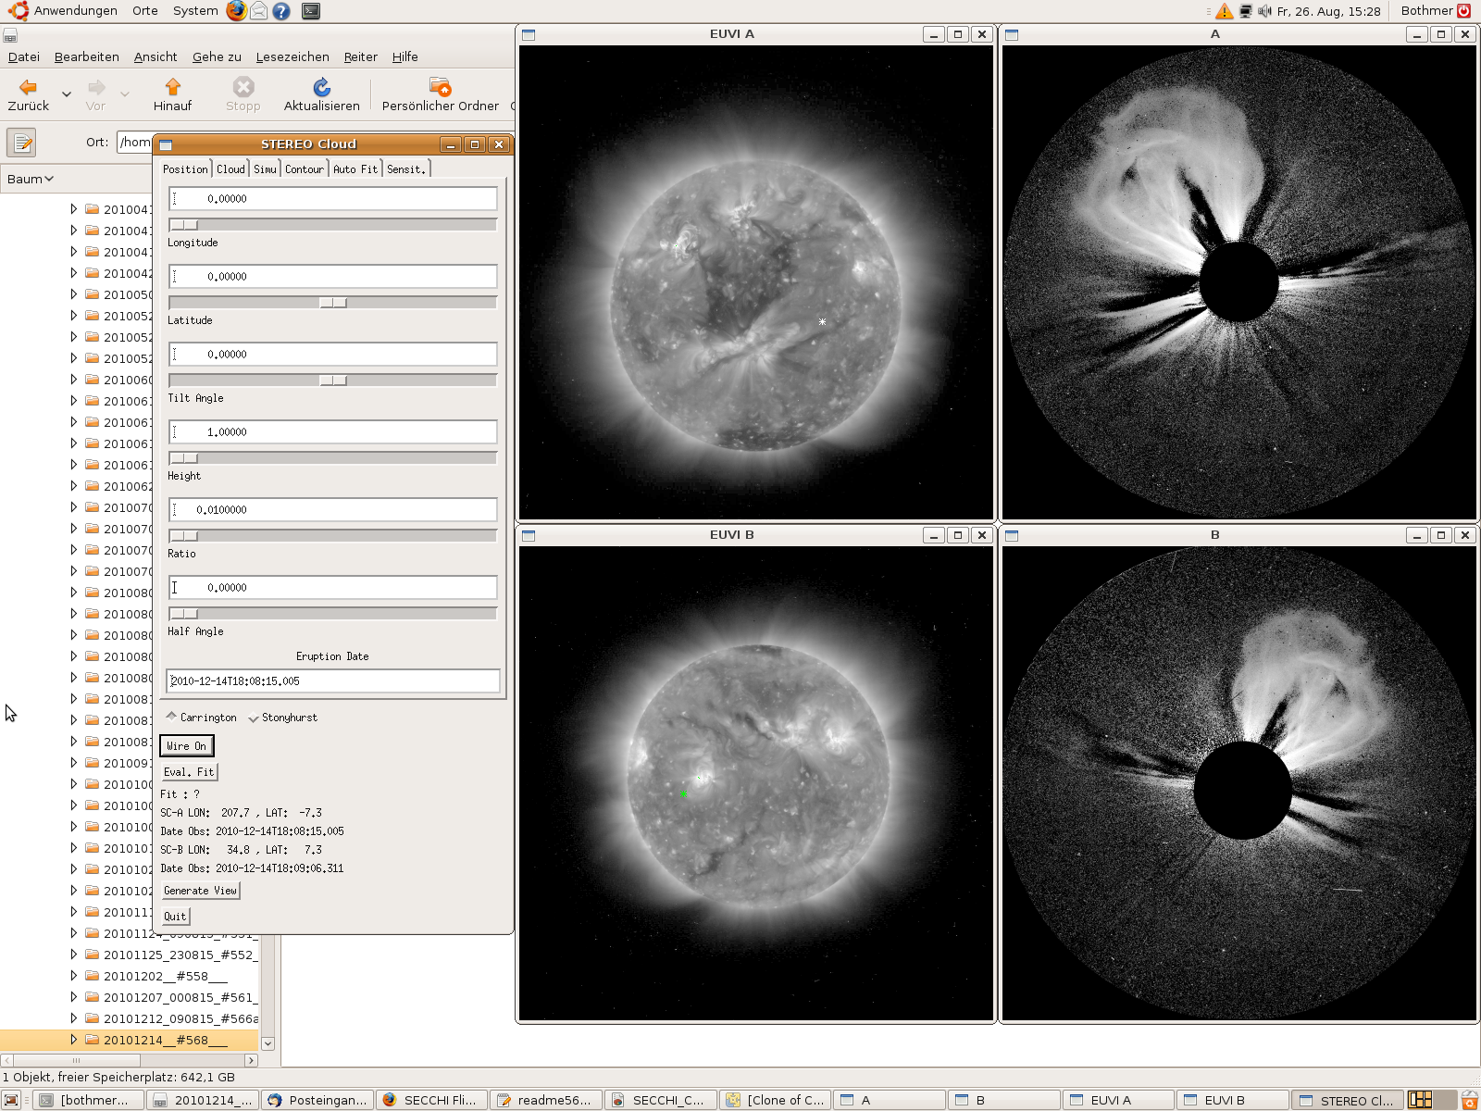This screenshot has height=1111, width=1481.
Task: Click the power icon next to Bothmer
Action: tap(1464, 11)
